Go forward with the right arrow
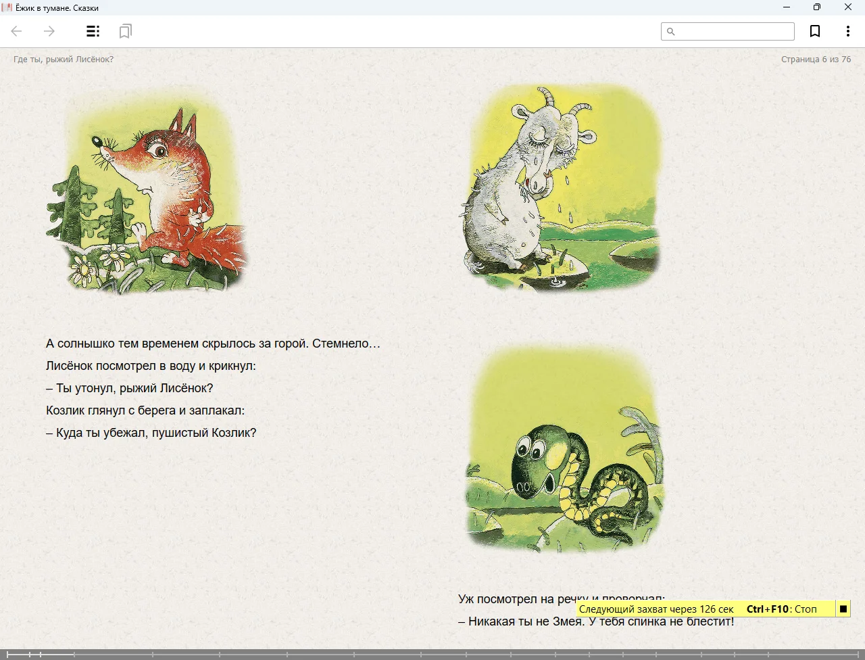 49,31
